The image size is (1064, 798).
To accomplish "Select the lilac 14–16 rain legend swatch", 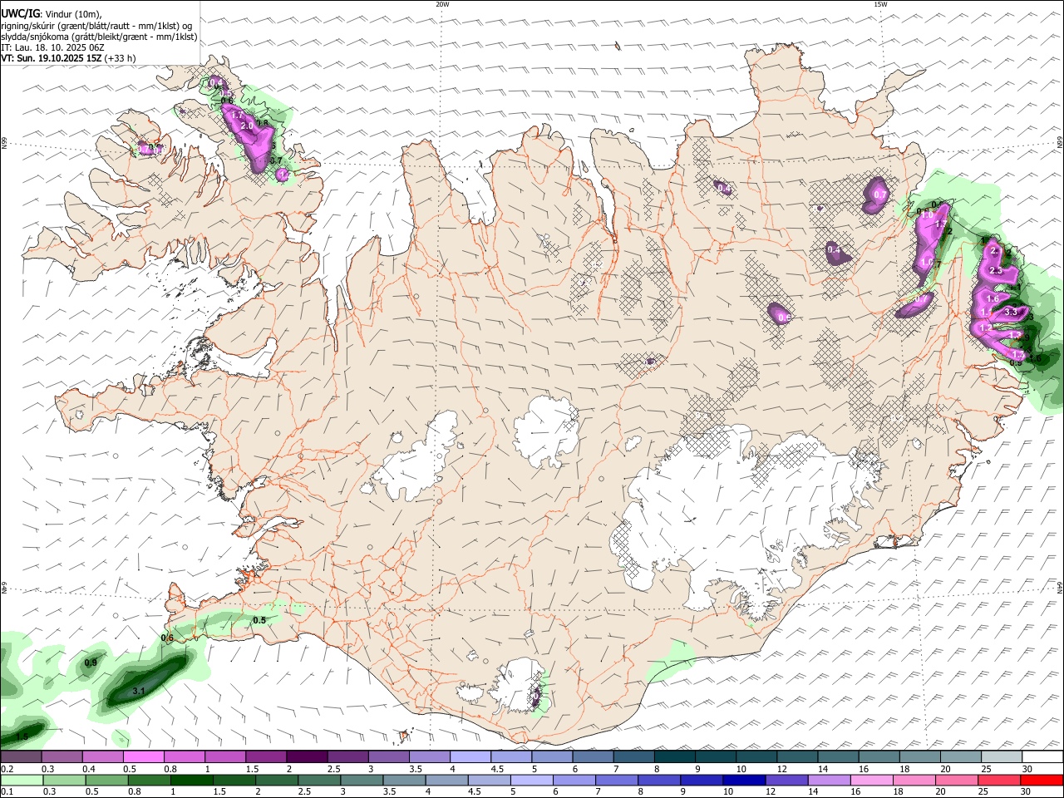I will (830, 780).
